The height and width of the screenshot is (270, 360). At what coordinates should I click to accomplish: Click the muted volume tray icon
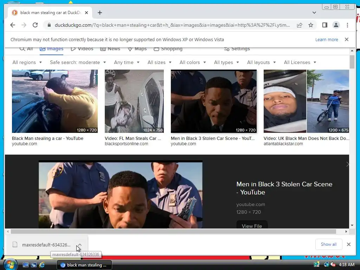click(333, 265)
